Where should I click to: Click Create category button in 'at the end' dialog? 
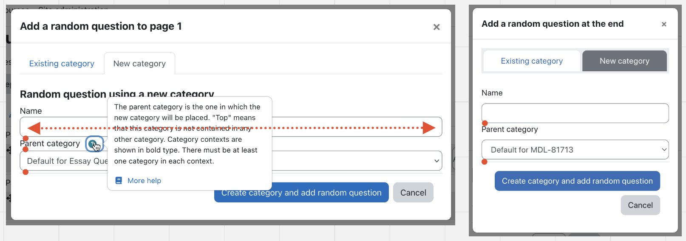(x=577, y=181)
